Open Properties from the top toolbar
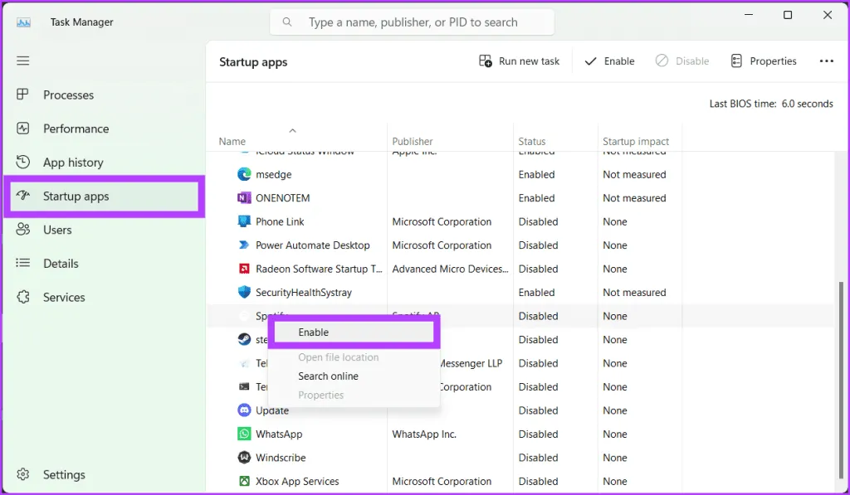Image resolution: width=850 pixels, height=495 pixels. pos(764,61)
